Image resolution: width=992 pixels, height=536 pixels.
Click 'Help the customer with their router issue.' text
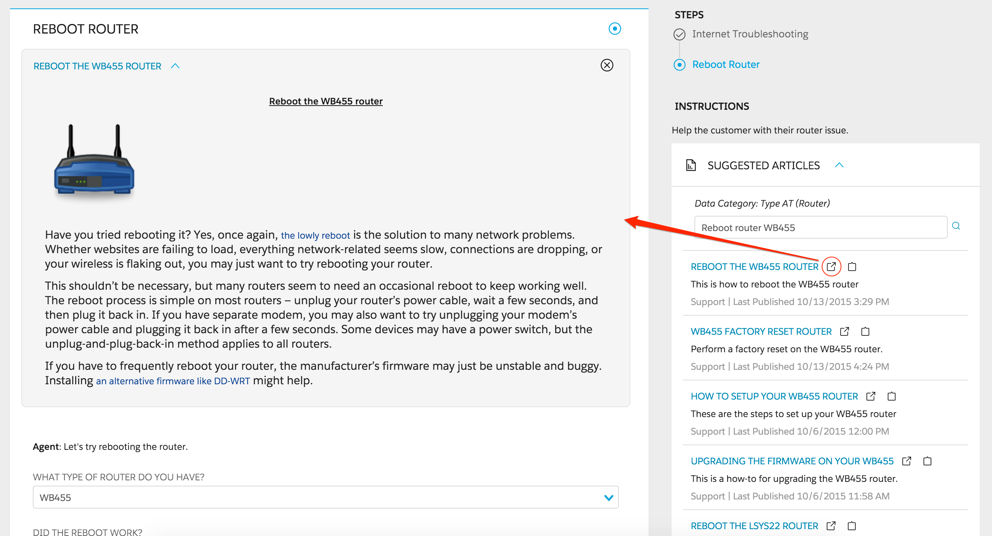(759, 130)
